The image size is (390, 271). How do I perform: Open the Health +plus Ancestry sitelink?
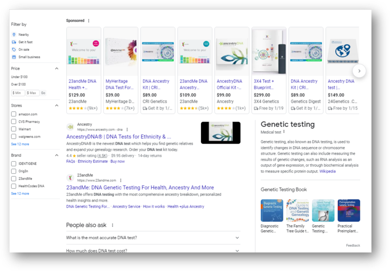(x=186, y=207)
